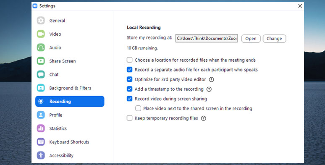Enable Keep temporary recording files
This screenshot has width=325, height=165.
coord(130,118)
